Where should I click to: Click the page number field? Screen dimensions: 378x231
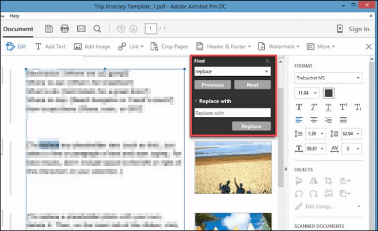point(151,29)
